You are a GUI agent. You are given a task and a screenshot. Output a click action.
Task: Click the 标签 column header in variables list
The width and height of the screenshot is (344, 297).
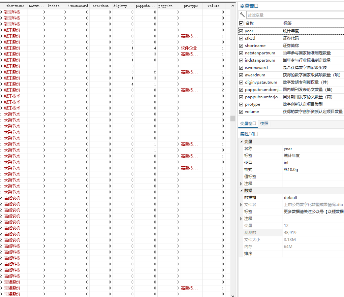coord(288,23)
